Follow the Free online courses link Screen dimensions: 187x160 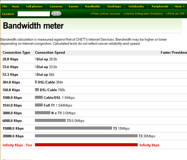click(x=105, y=14)
